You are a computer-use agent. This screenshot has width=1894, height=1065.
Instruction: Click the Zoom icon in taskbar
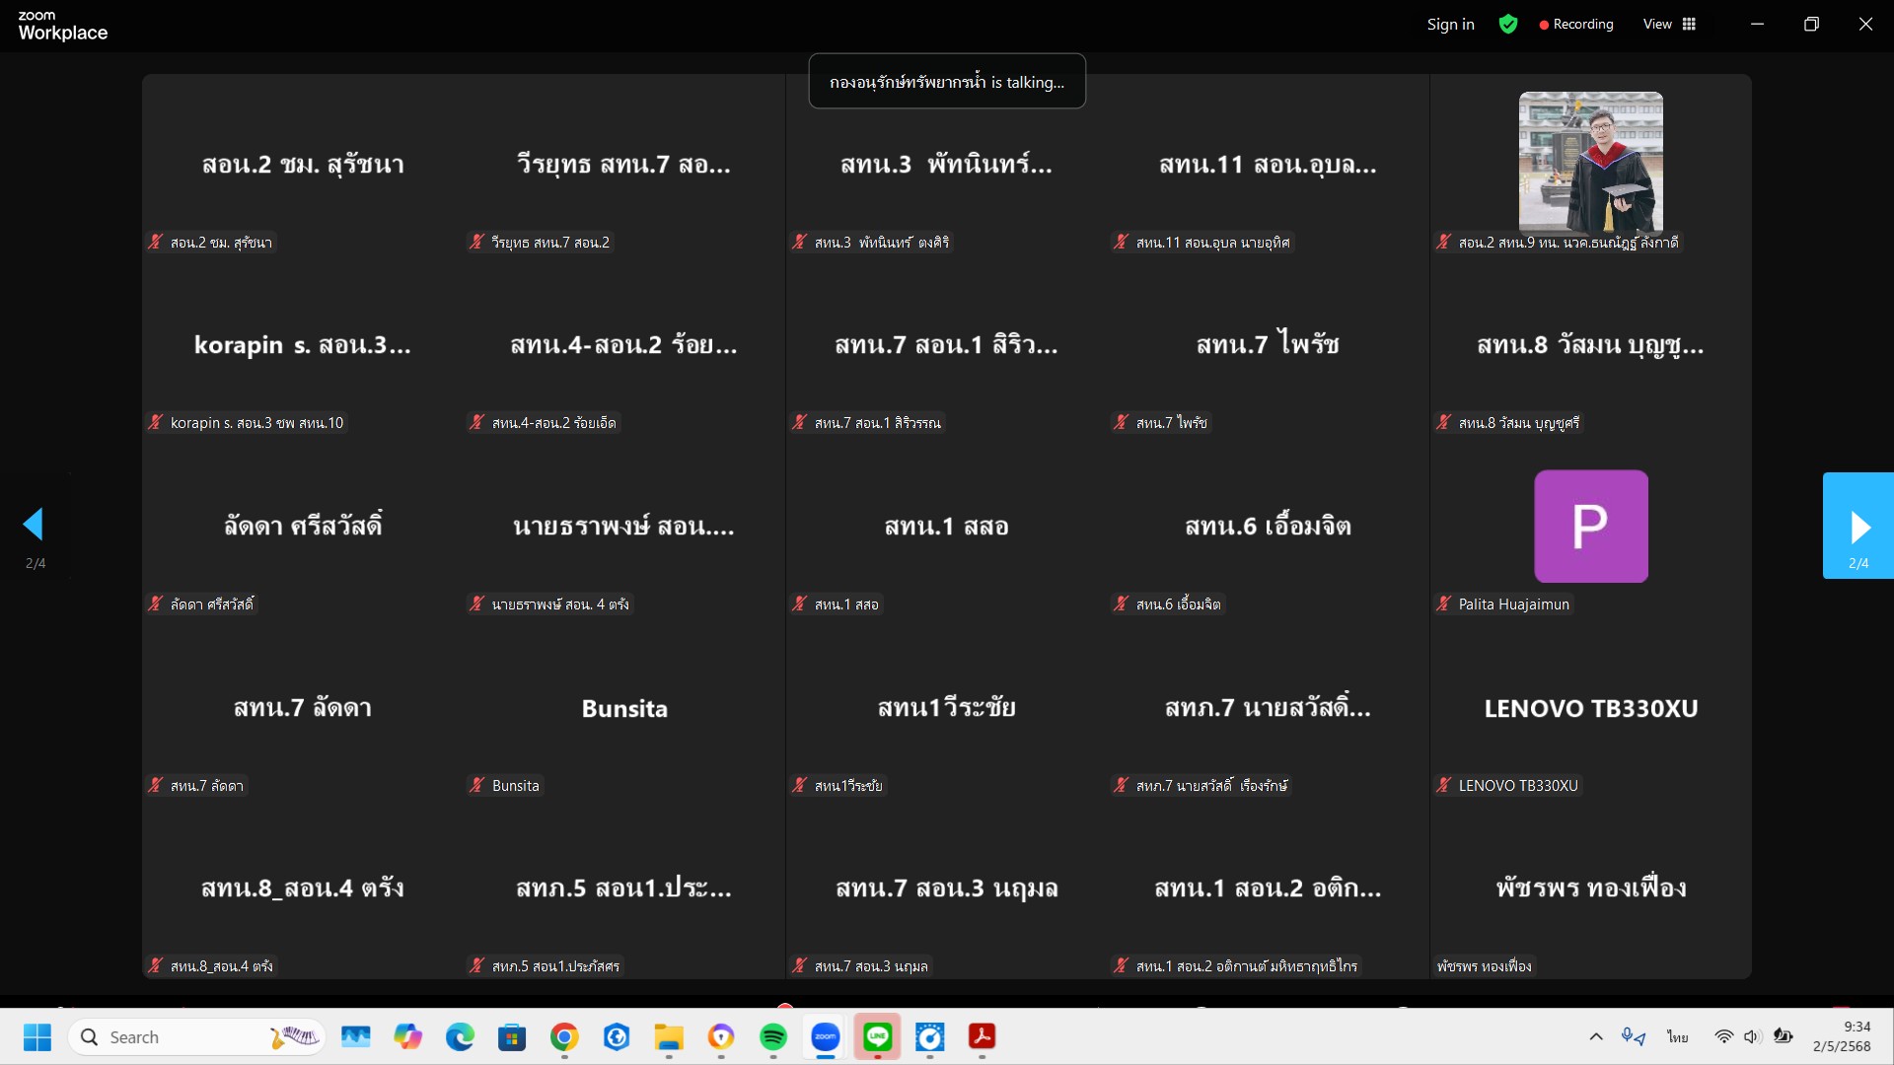click(x=825, y=1037)
